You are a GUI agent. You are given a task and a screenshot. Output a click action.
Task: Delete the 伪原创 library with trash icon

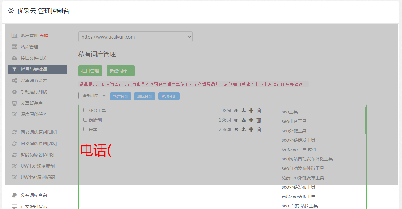point(259,120)
